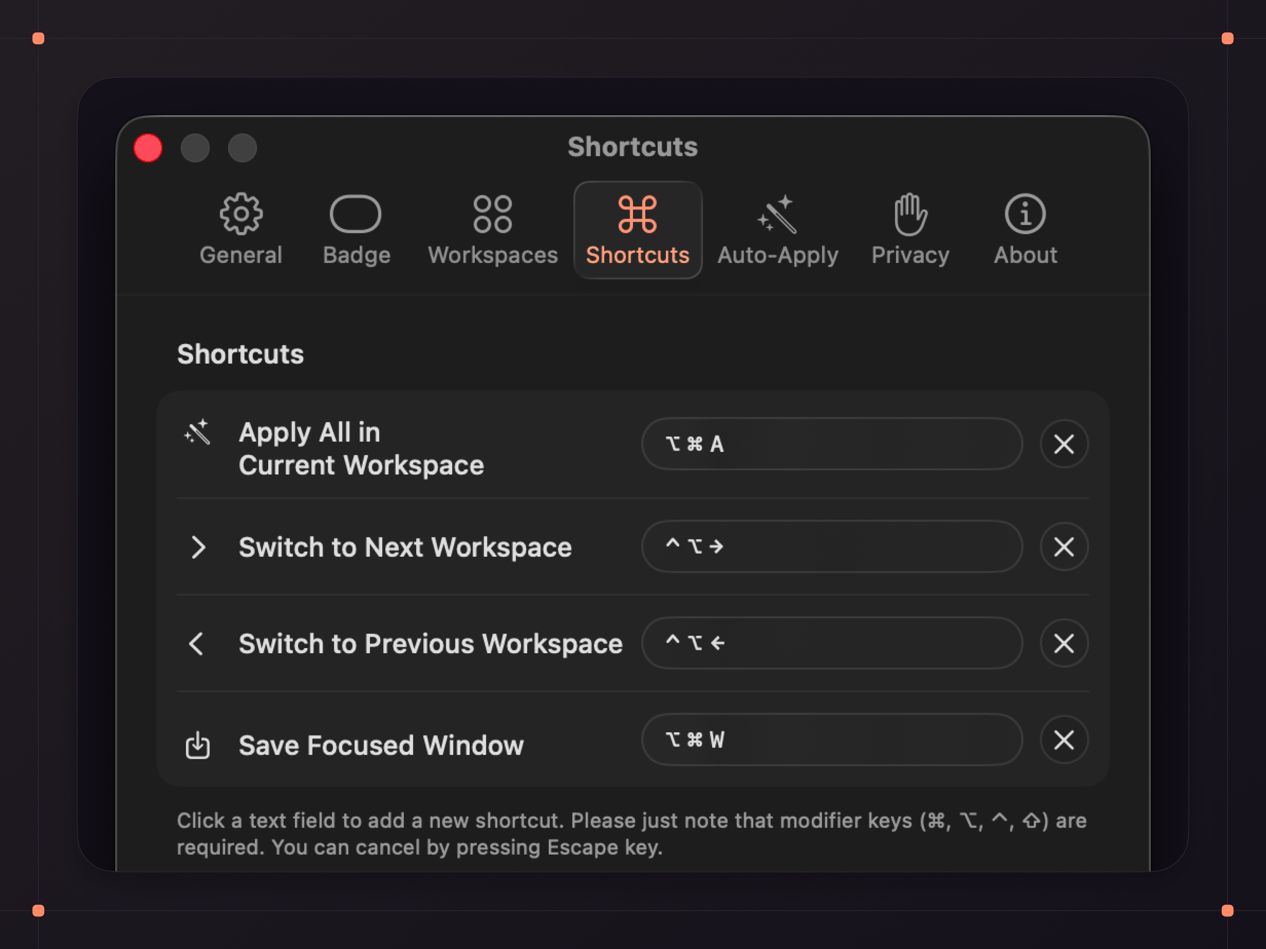Clear the Save Focused Window shortcut

pos(1064,740)
